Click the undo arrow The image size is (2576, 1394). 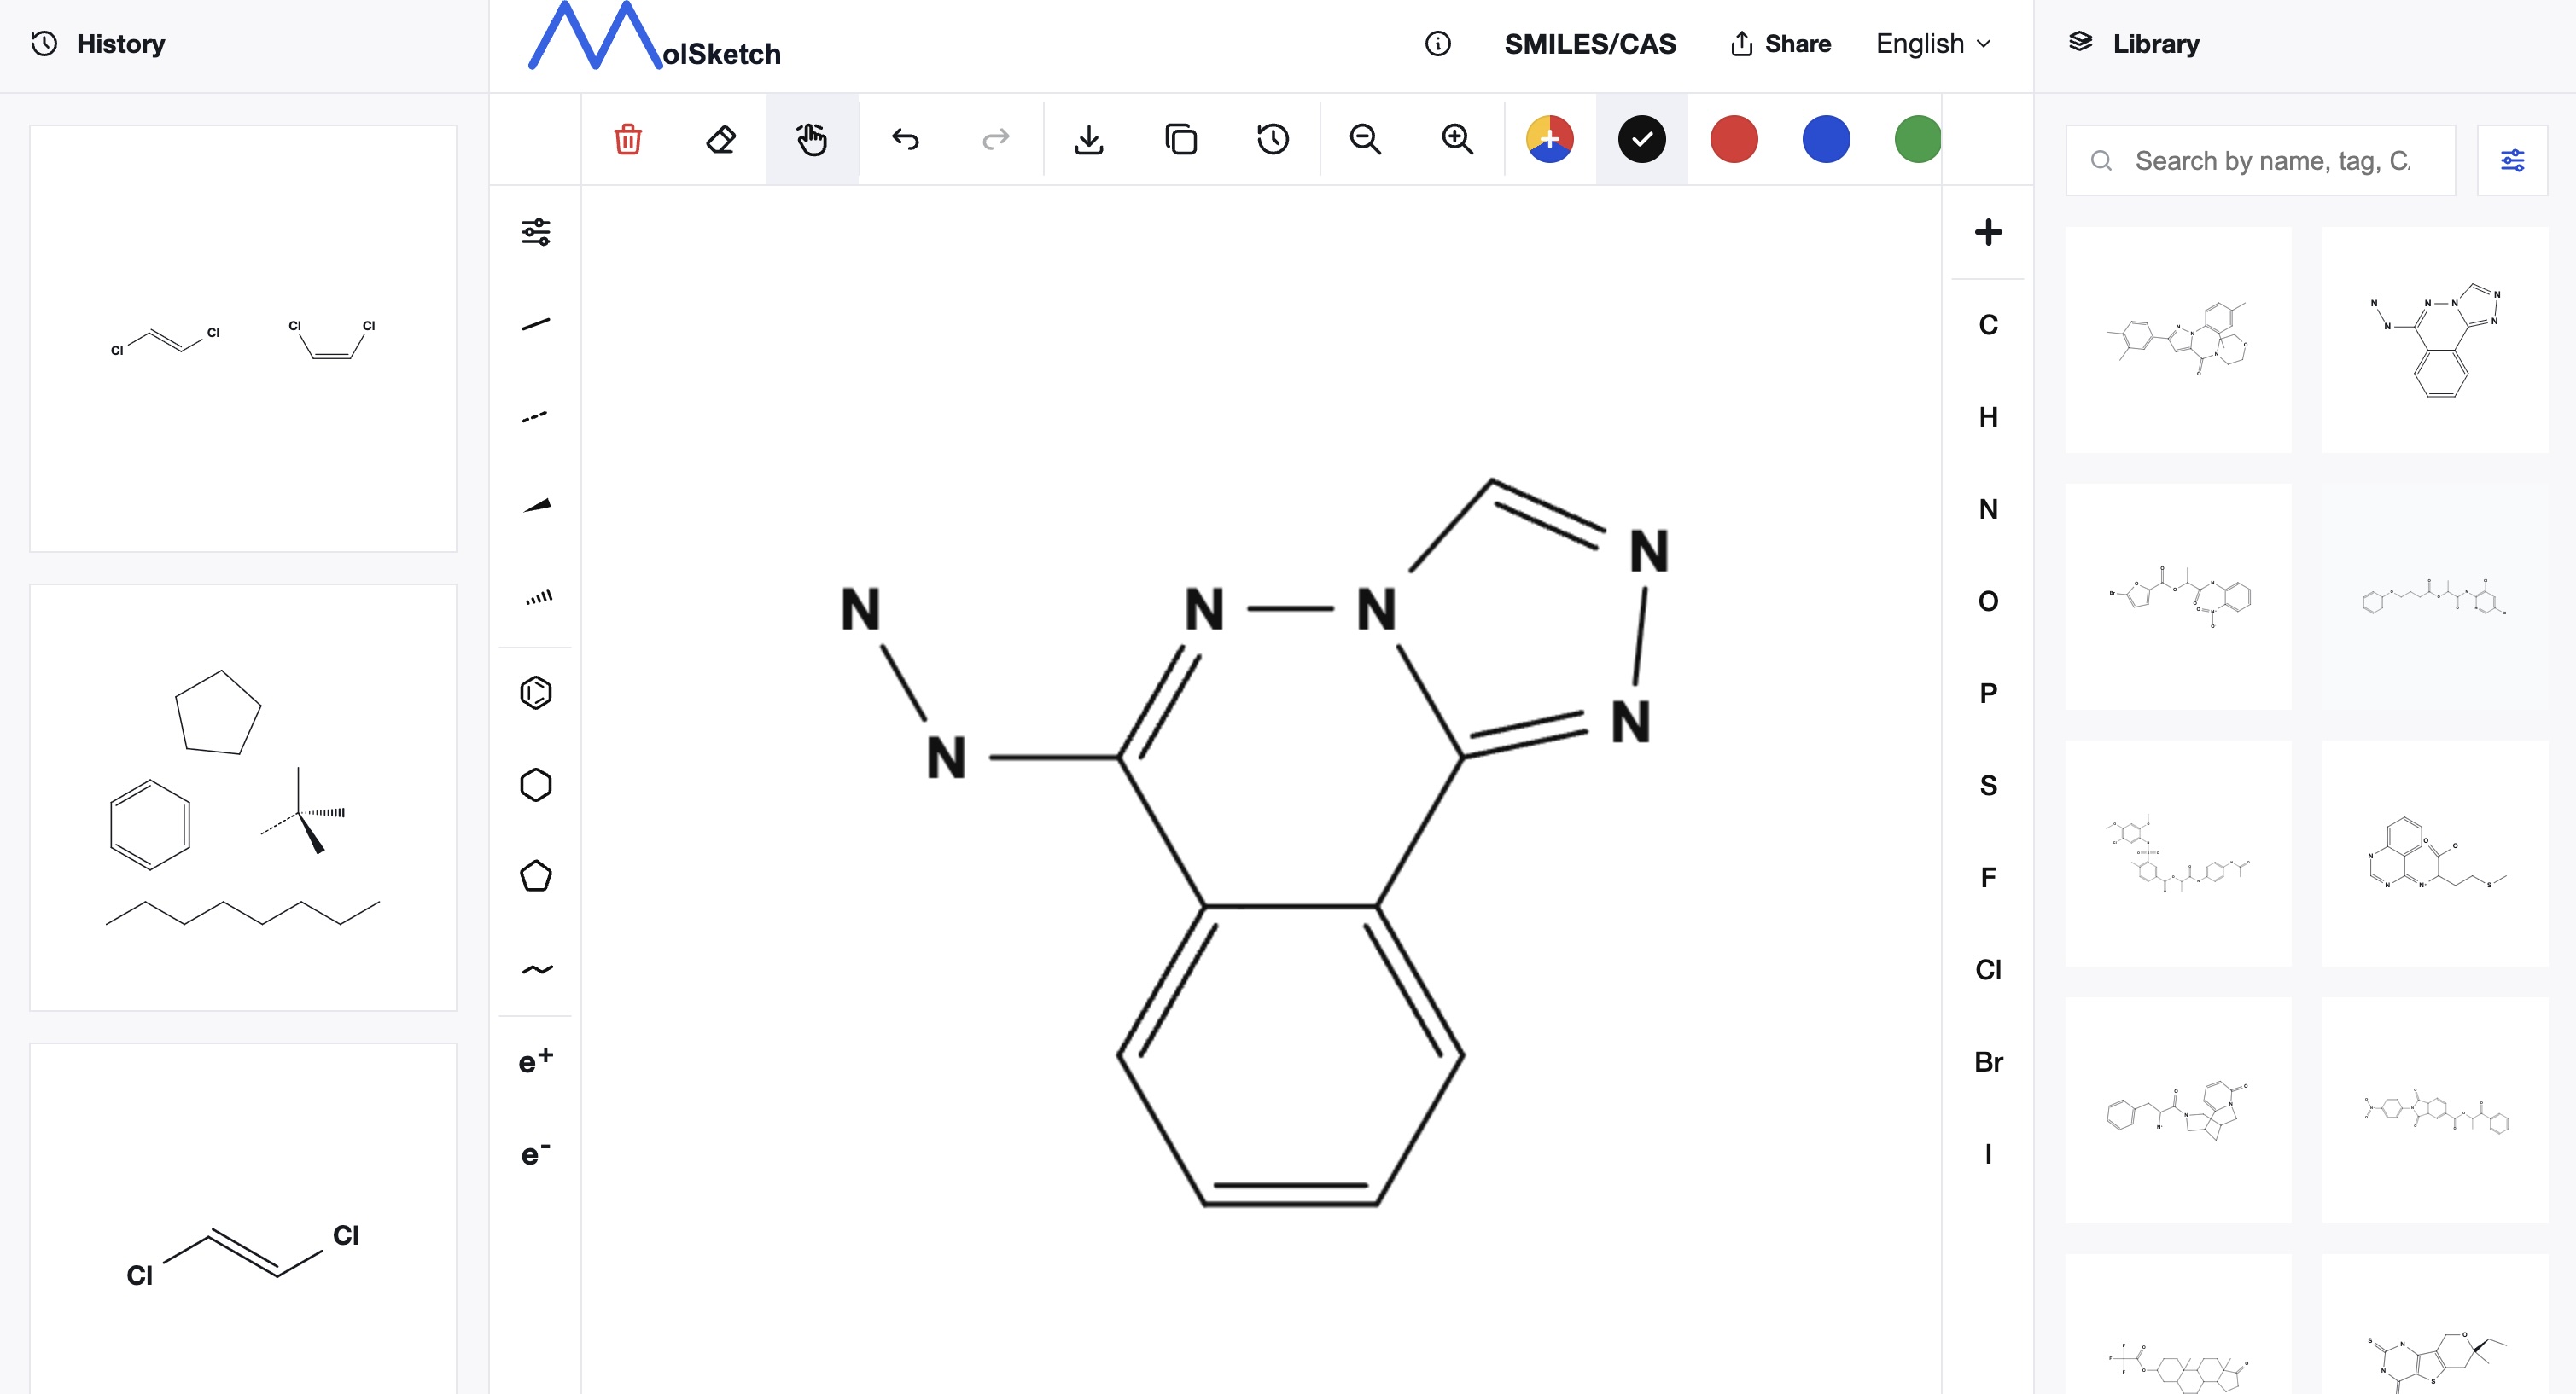(x=905, y=139)
